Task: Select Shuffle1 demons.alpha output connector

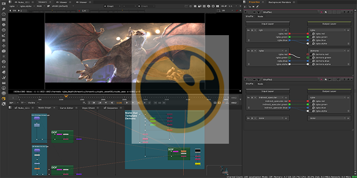Action: [x=308, y=64]
